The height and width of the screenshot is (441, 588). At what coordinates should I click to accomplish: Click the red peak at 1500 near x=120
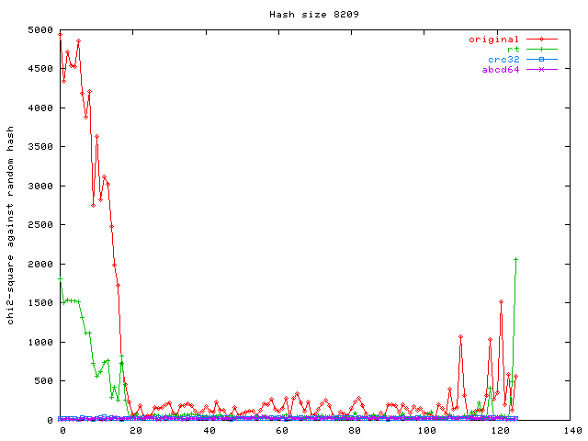[501, 301]
